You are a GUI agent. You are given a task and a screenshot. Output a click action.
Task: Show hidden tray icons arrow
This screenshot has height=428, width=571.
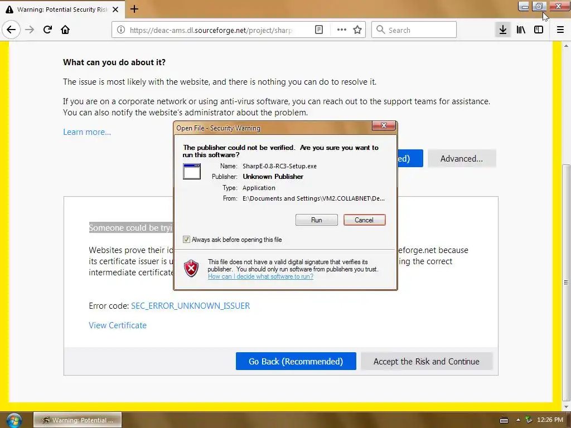coord(518,420)
